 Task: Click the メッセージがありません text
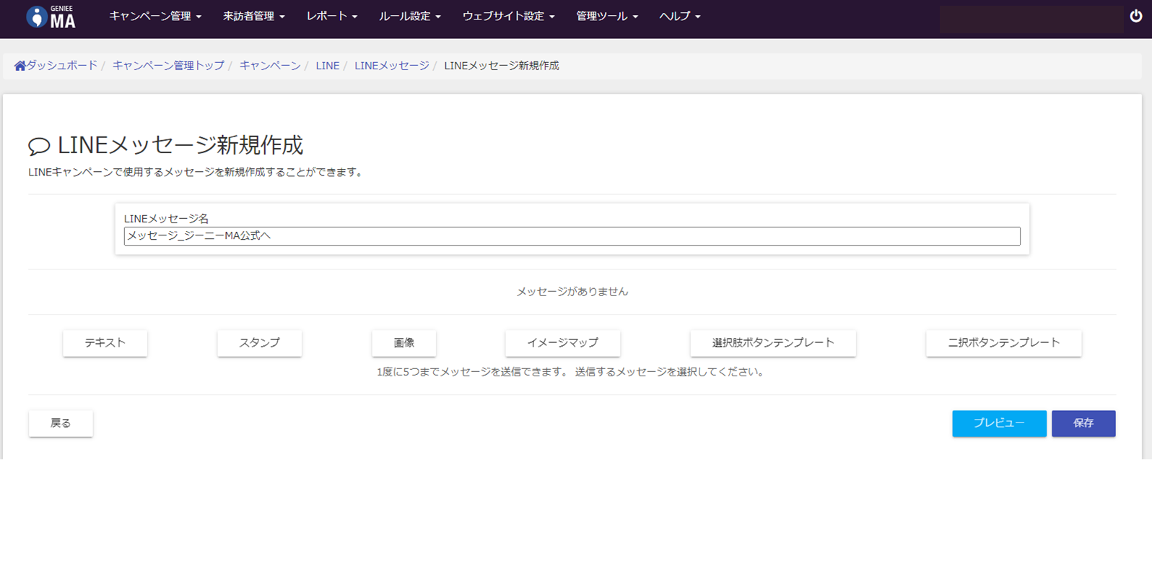coord(572,292)
